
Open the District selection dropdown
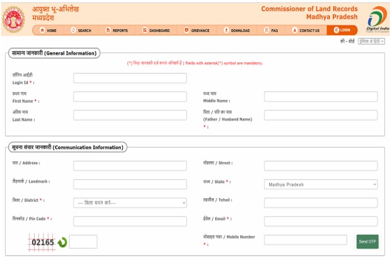(x=130, y=202)
